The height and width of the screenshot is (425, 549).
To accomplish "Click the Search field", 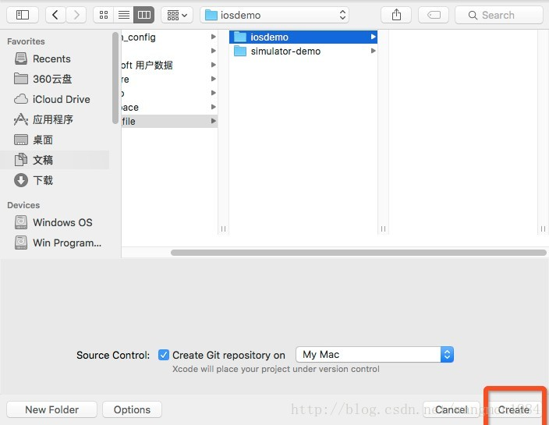I will 499,15.
